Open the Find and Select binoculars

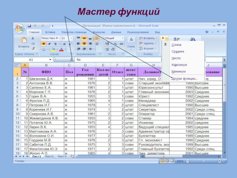tap(192, 39)
